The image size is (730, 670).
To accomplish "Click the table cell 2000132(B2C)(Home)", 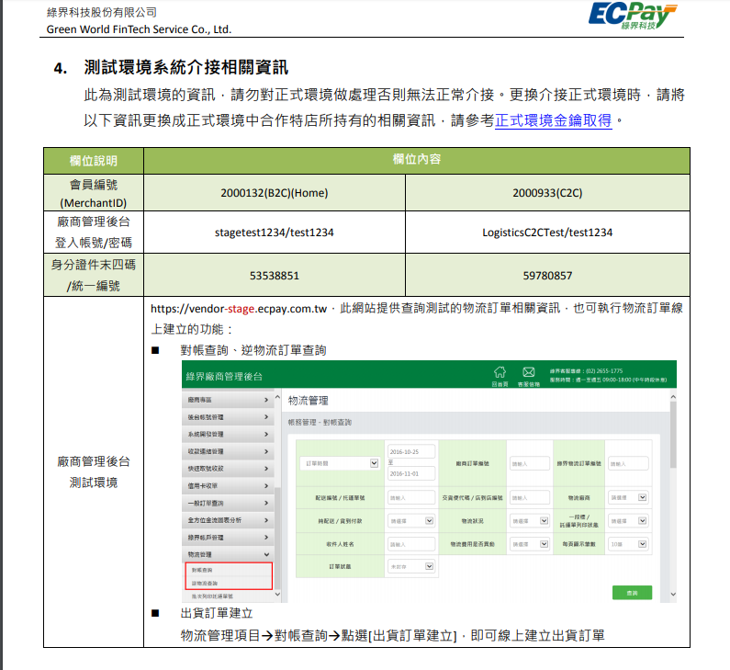I will pyautogui.click(x=275, y=193).
